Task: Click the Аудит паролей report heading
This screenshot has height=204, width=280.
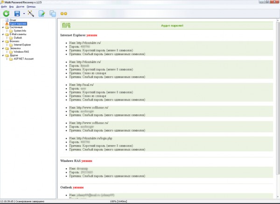Action: coord(172,26)
